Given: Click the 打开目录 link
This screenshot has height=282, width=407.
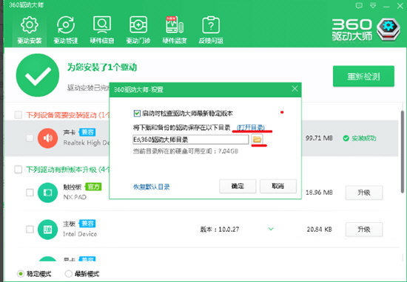Looking at the screenshot, I should [251, 128].
